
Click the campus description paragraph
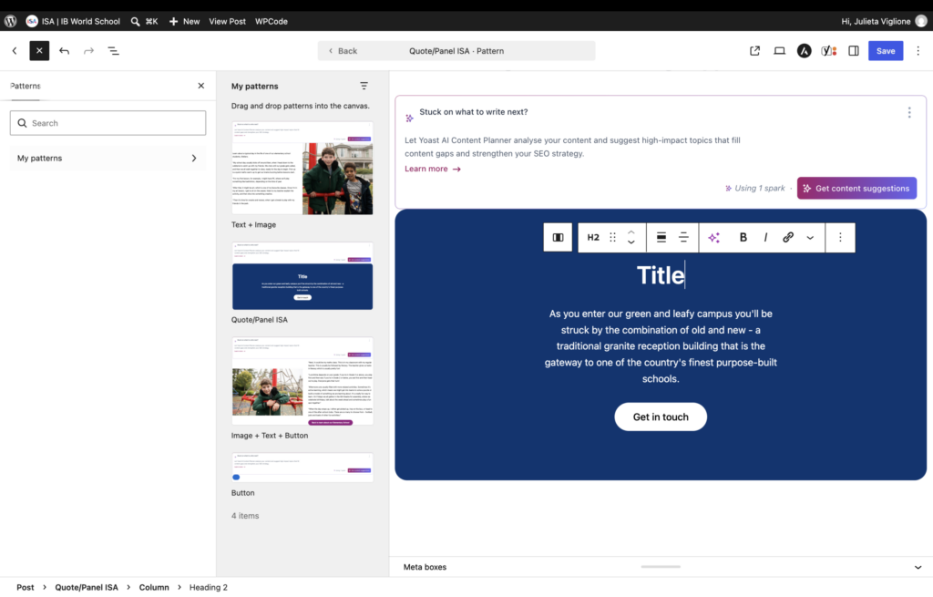(x=661, y=345)
